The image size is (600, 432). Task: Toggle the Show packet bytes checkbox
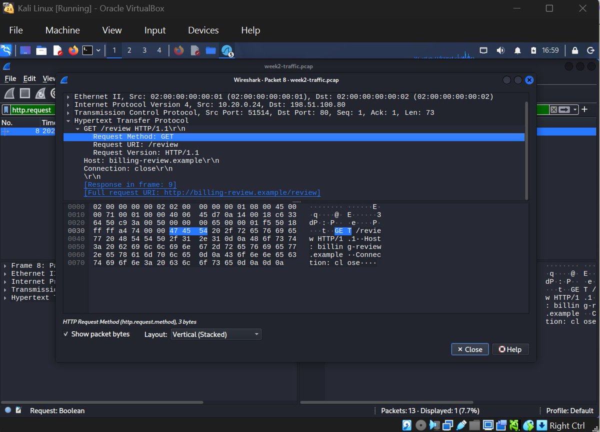[66, 334]
